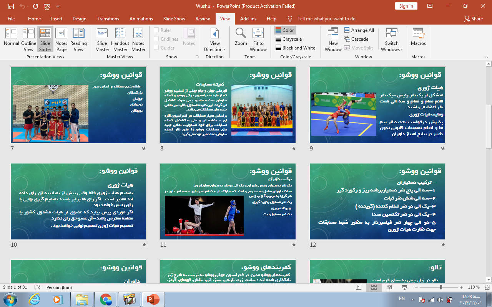The height and width of the screenshot is (307, 492).
Task: Open the Animations ribbon tab
Action: pyautogui.click(x=141, y=19)
